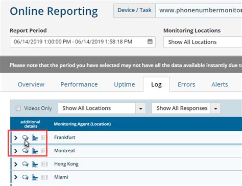
Task: Open Monitoring Locations Show All Locations combo box
Action: pyautogui.click(x=203, y=42)
